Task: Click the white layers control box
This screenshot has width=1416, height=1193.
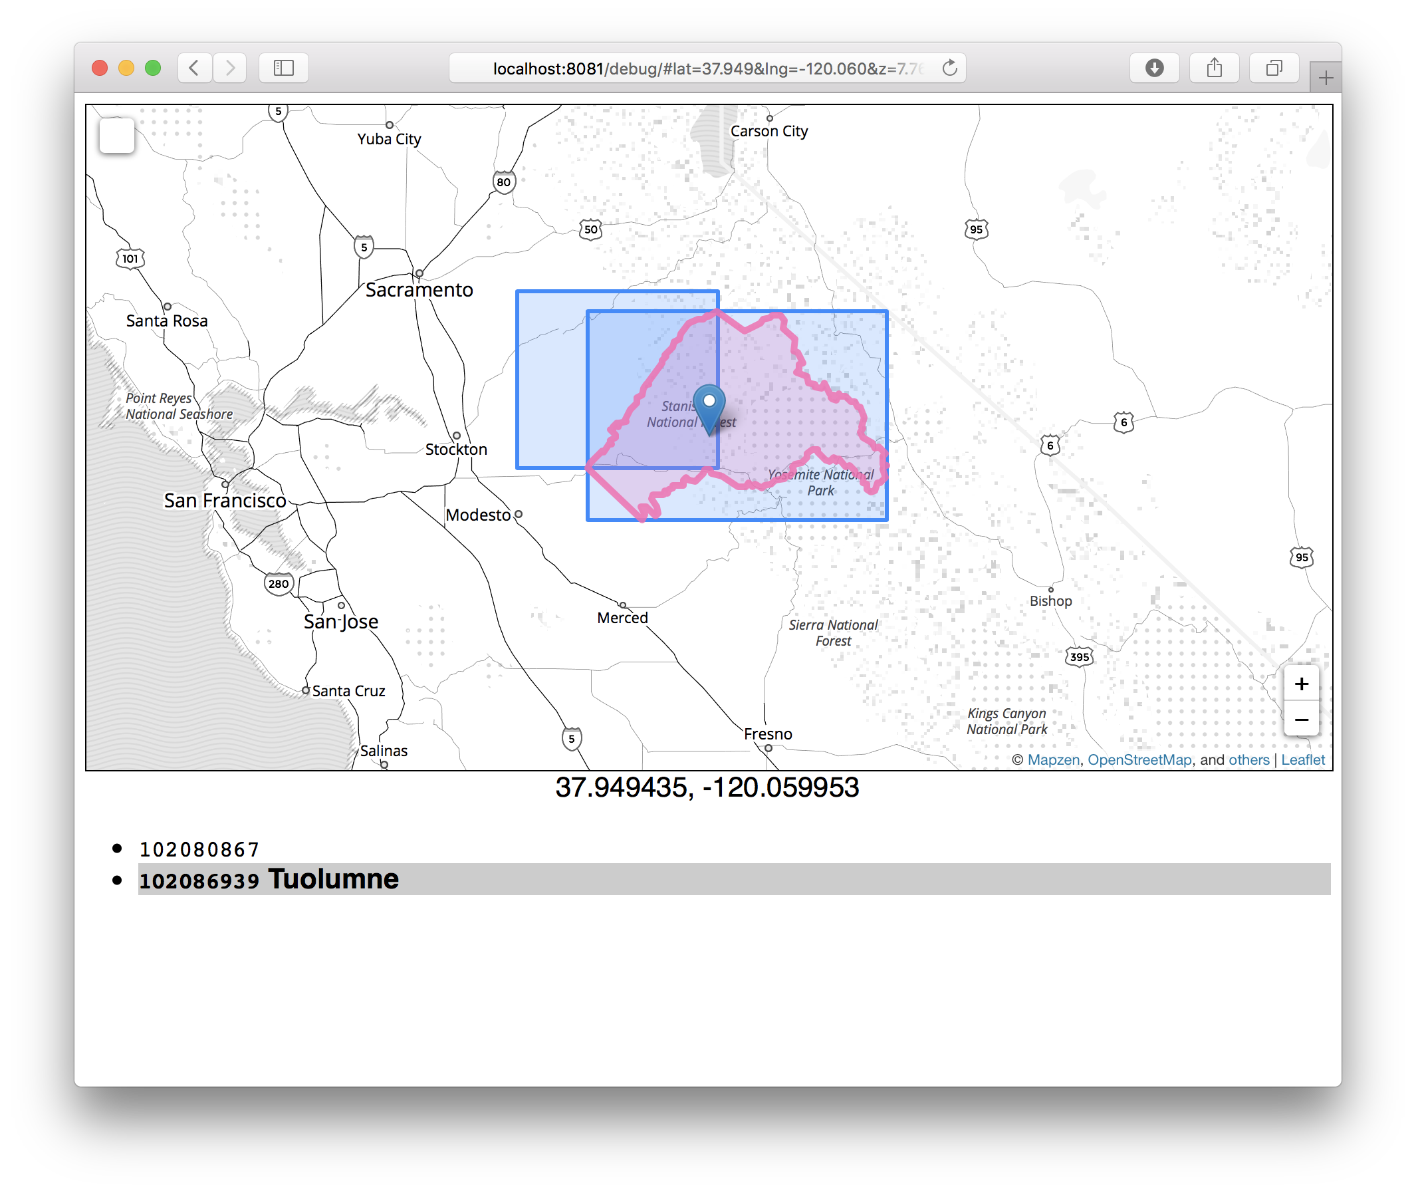Action: [x=116, y=135]
